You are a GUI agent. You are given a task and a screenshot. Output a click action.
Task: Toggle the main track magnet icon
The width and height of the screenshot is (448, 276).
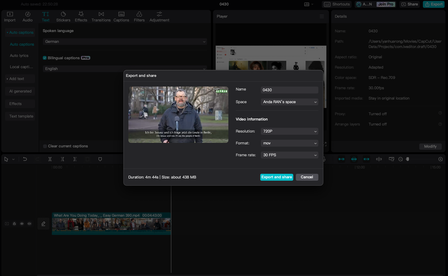click(x=341, y=159)
